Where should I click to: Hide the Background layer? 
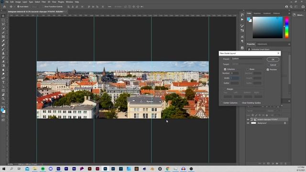click(248, 123)
